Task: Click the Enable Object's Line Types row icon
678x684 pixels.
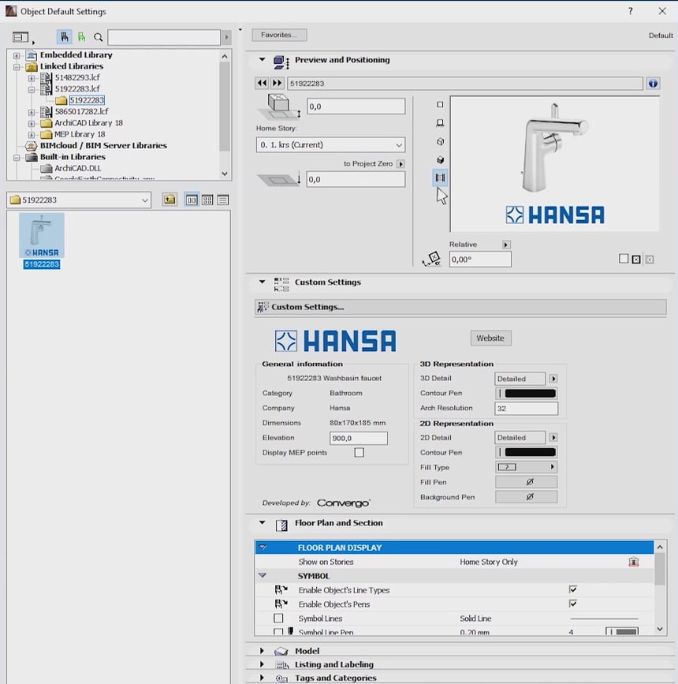Action: coord(281,590)
